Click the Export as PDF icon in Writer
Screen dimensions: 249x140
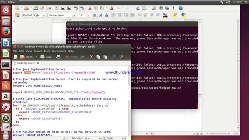57,8
